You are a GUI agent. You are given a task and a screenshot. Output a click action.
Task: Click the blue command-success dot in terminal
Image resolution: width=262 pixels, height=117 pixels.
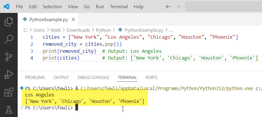[21, 88]
